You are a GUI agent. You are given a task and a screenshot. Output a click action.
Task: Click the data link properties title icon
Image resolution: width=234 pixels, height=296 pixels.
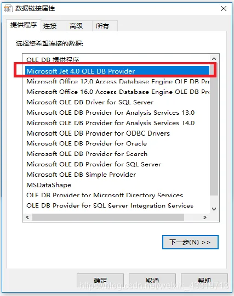click(x=8, y=8)
